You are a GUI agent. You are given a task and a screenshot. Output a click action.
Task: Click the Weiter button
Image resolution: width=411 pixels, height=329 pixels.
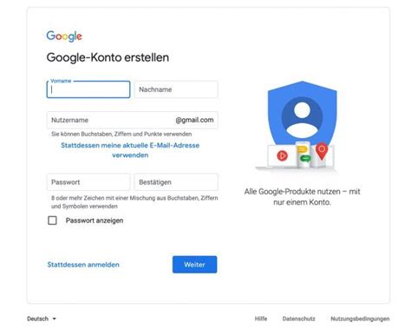(x=194, y=265)
